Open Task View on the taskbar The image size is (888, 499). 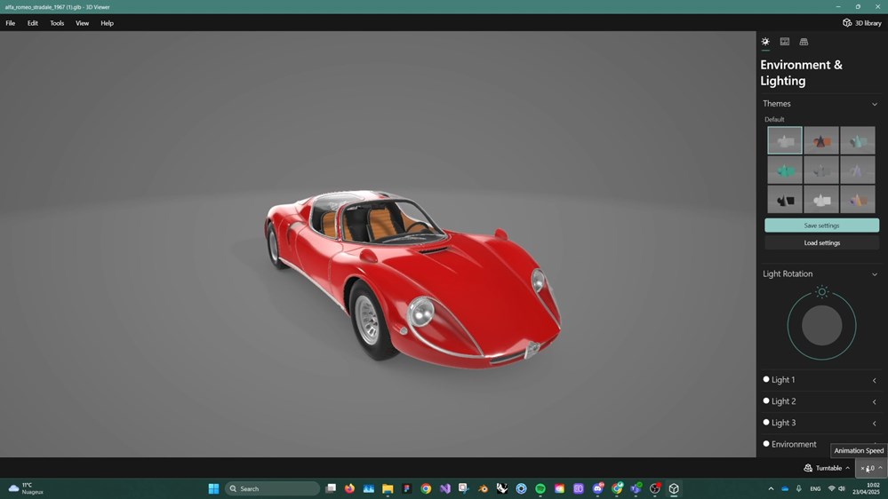pyautogui.click(x=331, y=489)
